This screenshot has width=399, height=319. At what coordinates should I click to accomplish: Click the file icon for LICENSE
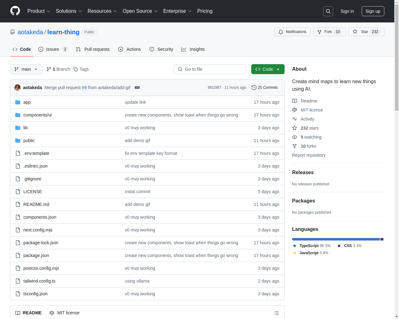18,192
